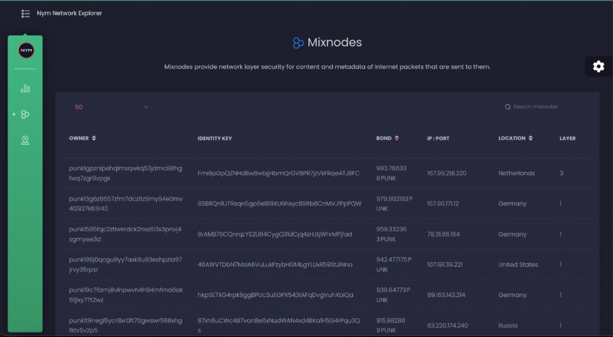Open the overview bar chart icon

tap(25, 89)
